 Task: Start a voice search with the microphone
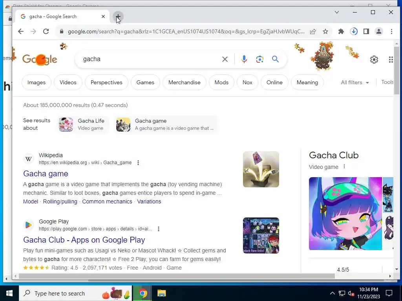pyautogui.click(x=244, y=59)
